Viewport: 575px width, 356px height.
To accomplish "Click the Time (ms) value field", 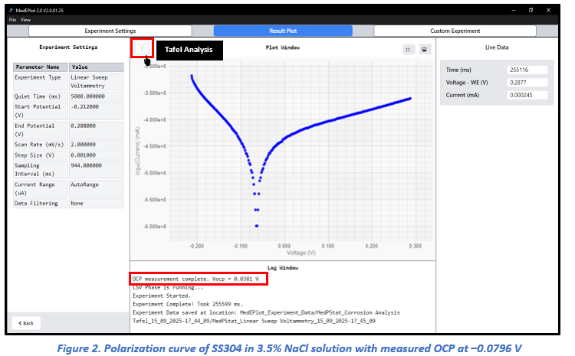I will [527, 70].
